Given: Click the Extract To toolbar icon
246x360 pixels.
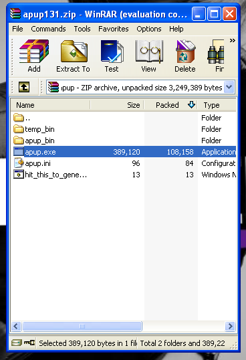Looking at the screenshot, I should click(x=74, y=56).
